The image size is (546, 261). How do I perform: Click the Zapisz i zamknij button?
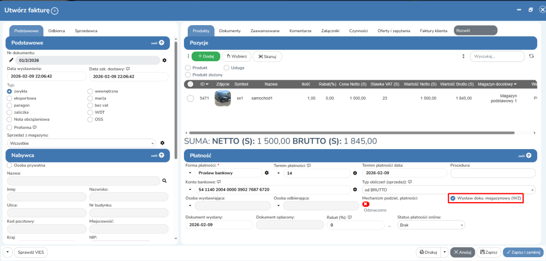pyautogui.click(x=523, y=252)
